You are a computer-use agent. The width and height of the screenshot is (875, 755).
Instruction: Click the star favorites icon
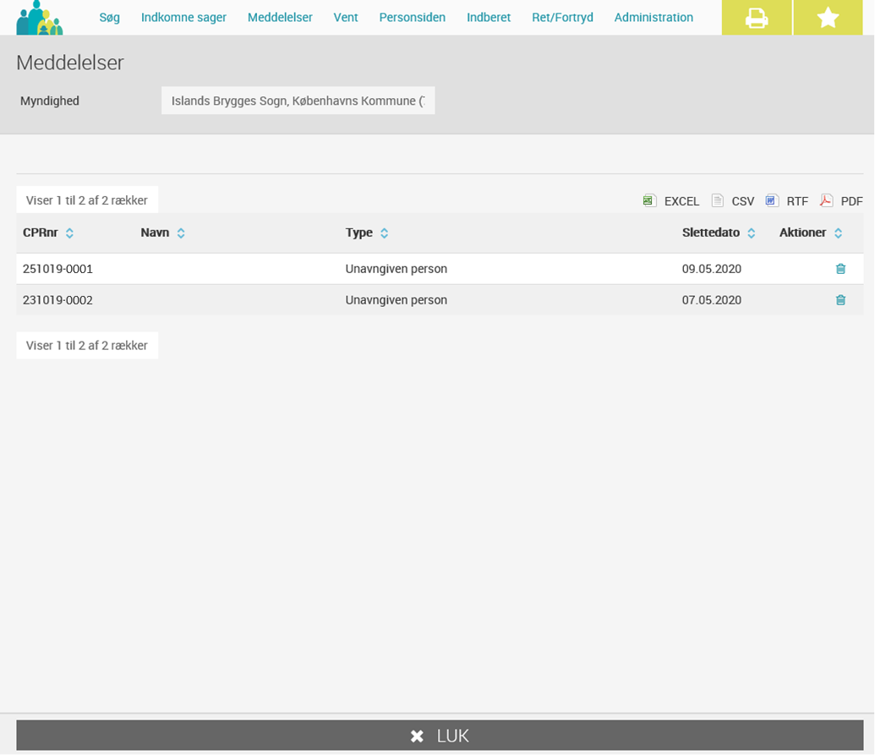click(x=828, y=18)
